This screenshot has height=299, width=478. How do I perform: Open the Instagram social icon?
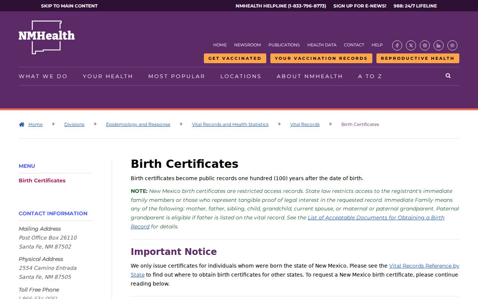pyautogui.click(x=425, y=45)
